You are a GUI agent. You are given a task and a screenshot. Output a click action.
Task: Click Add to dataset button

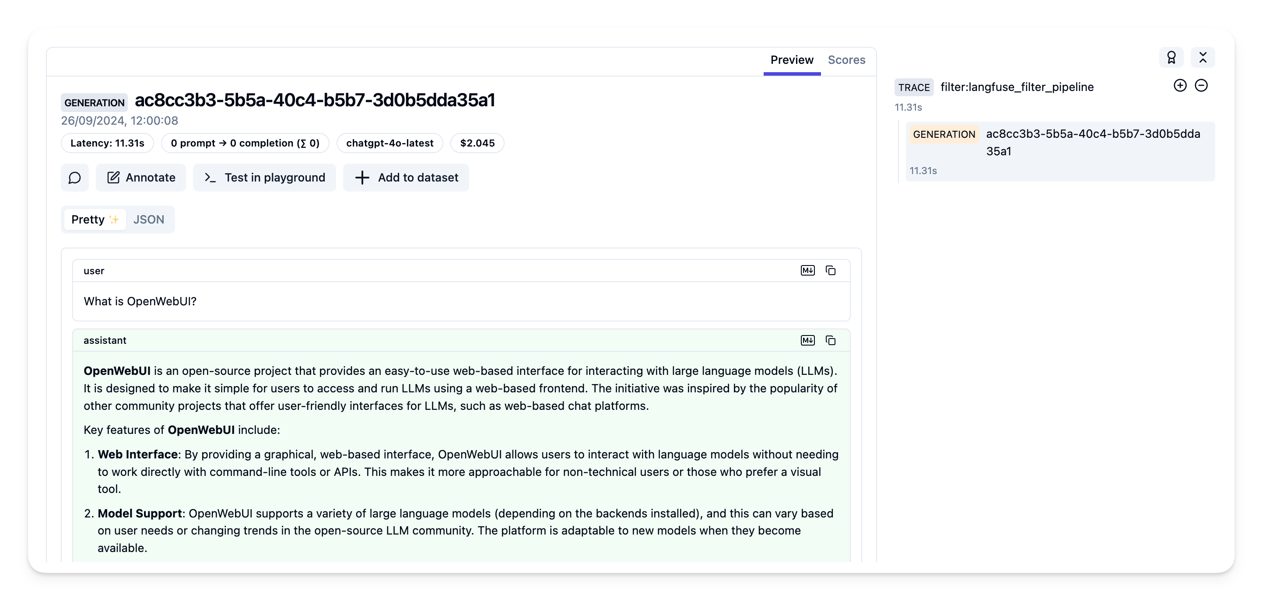point(406,178)
